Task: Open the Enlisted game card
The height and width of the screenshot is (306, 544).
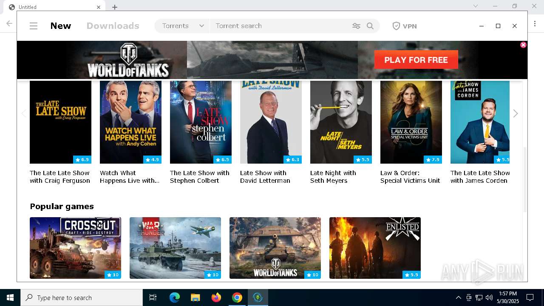Action: [x=375, y=248]
